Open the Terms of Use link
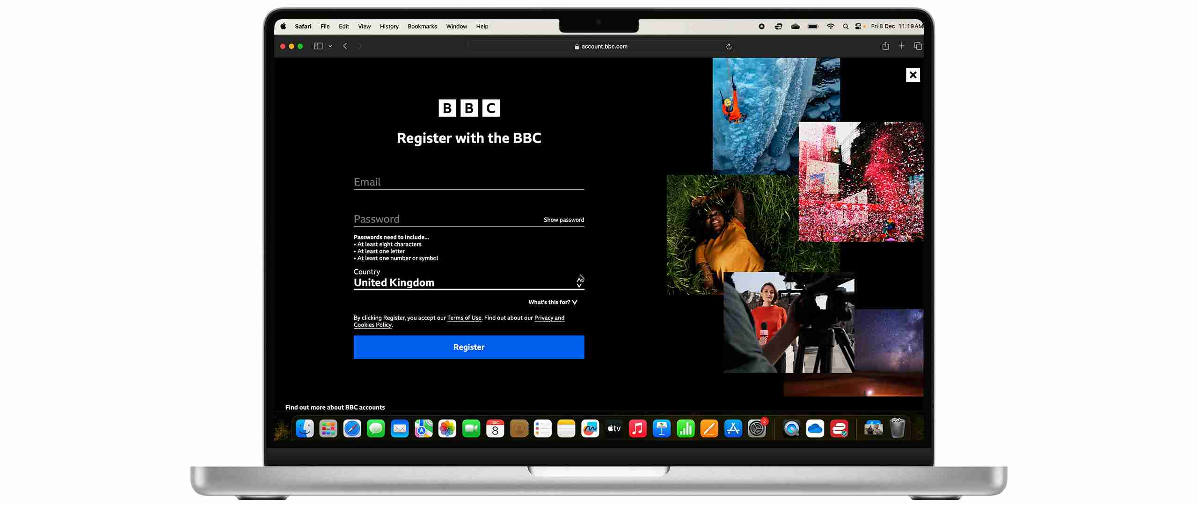1198x505 pixels. (x=464, y=318)
